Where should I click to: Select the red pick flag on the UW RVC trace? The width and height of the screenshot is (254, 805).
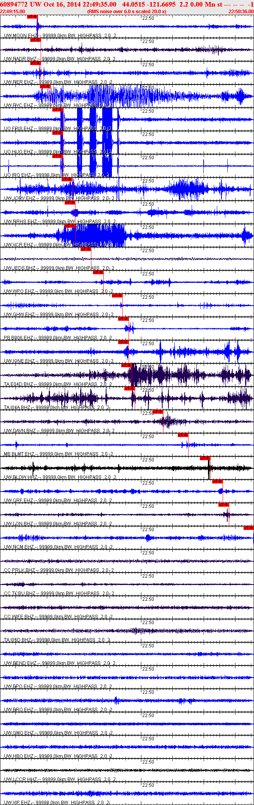click(x=45, y=86)
